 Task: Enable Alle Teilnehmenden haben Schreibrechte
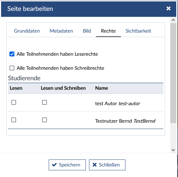(x=12, y=68)
